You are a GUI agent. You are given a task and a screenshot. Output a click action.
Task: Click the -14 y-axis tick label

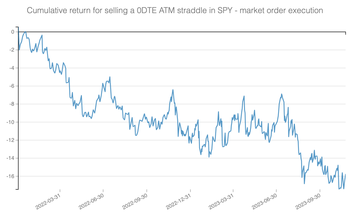click(x=11, y=158)
